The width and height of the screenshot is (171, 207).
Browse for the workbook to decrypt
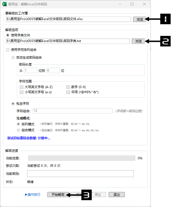coord(140,19)
